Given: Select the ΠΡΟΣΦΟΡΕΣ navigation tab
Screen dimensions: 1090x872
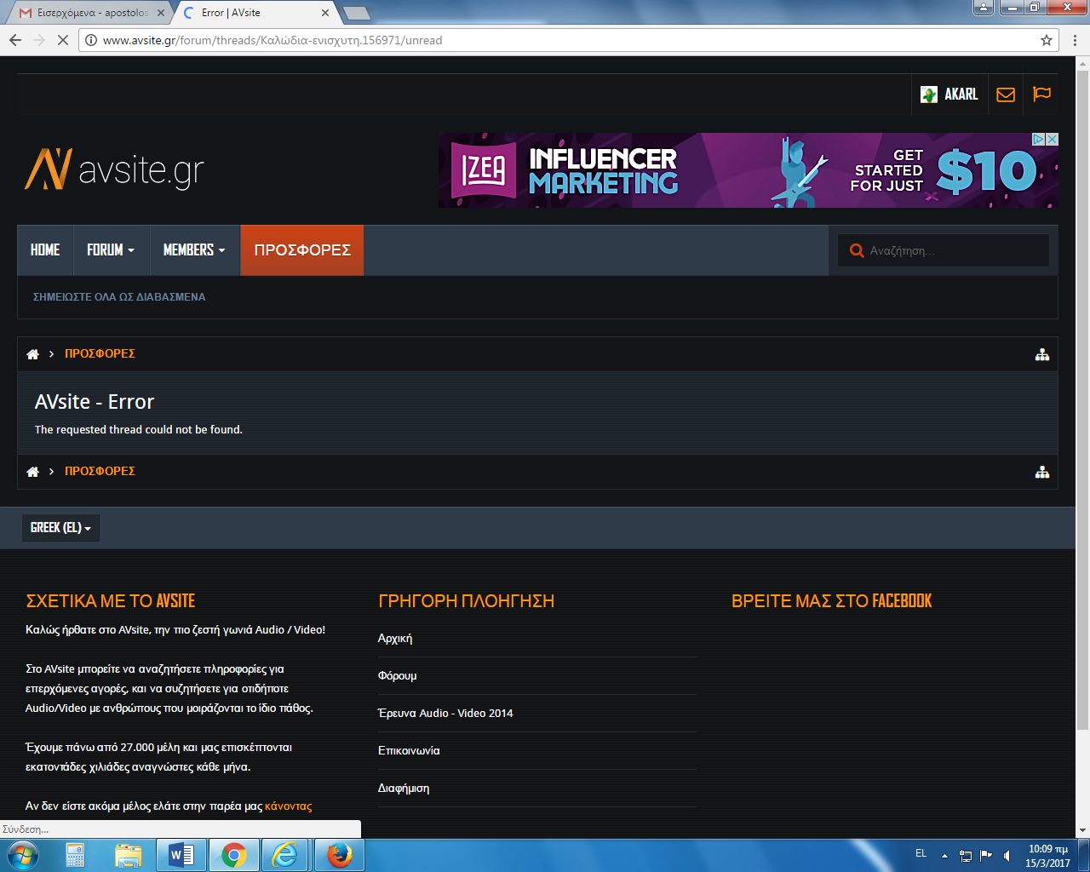Looking at the screenshot, I should click(x=302, y=250).
